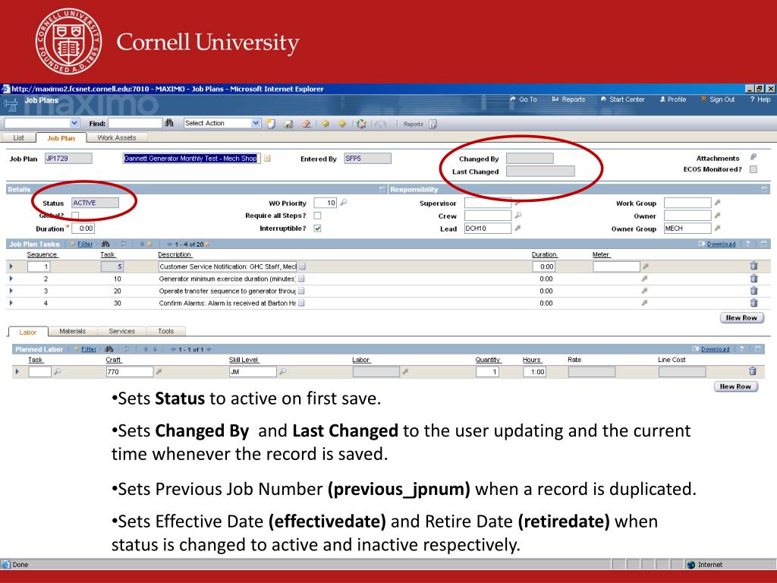Click the binoculars search icon beside Find
Screen dimensions: 777x583
[169, 123]
